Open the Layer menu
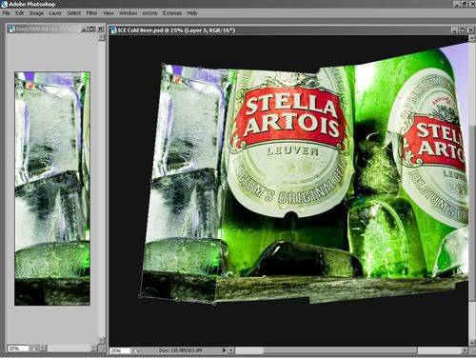476x358 pixels. pos(55,13)
